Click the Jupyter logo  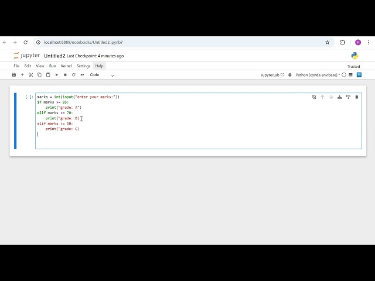pos(26,56)
